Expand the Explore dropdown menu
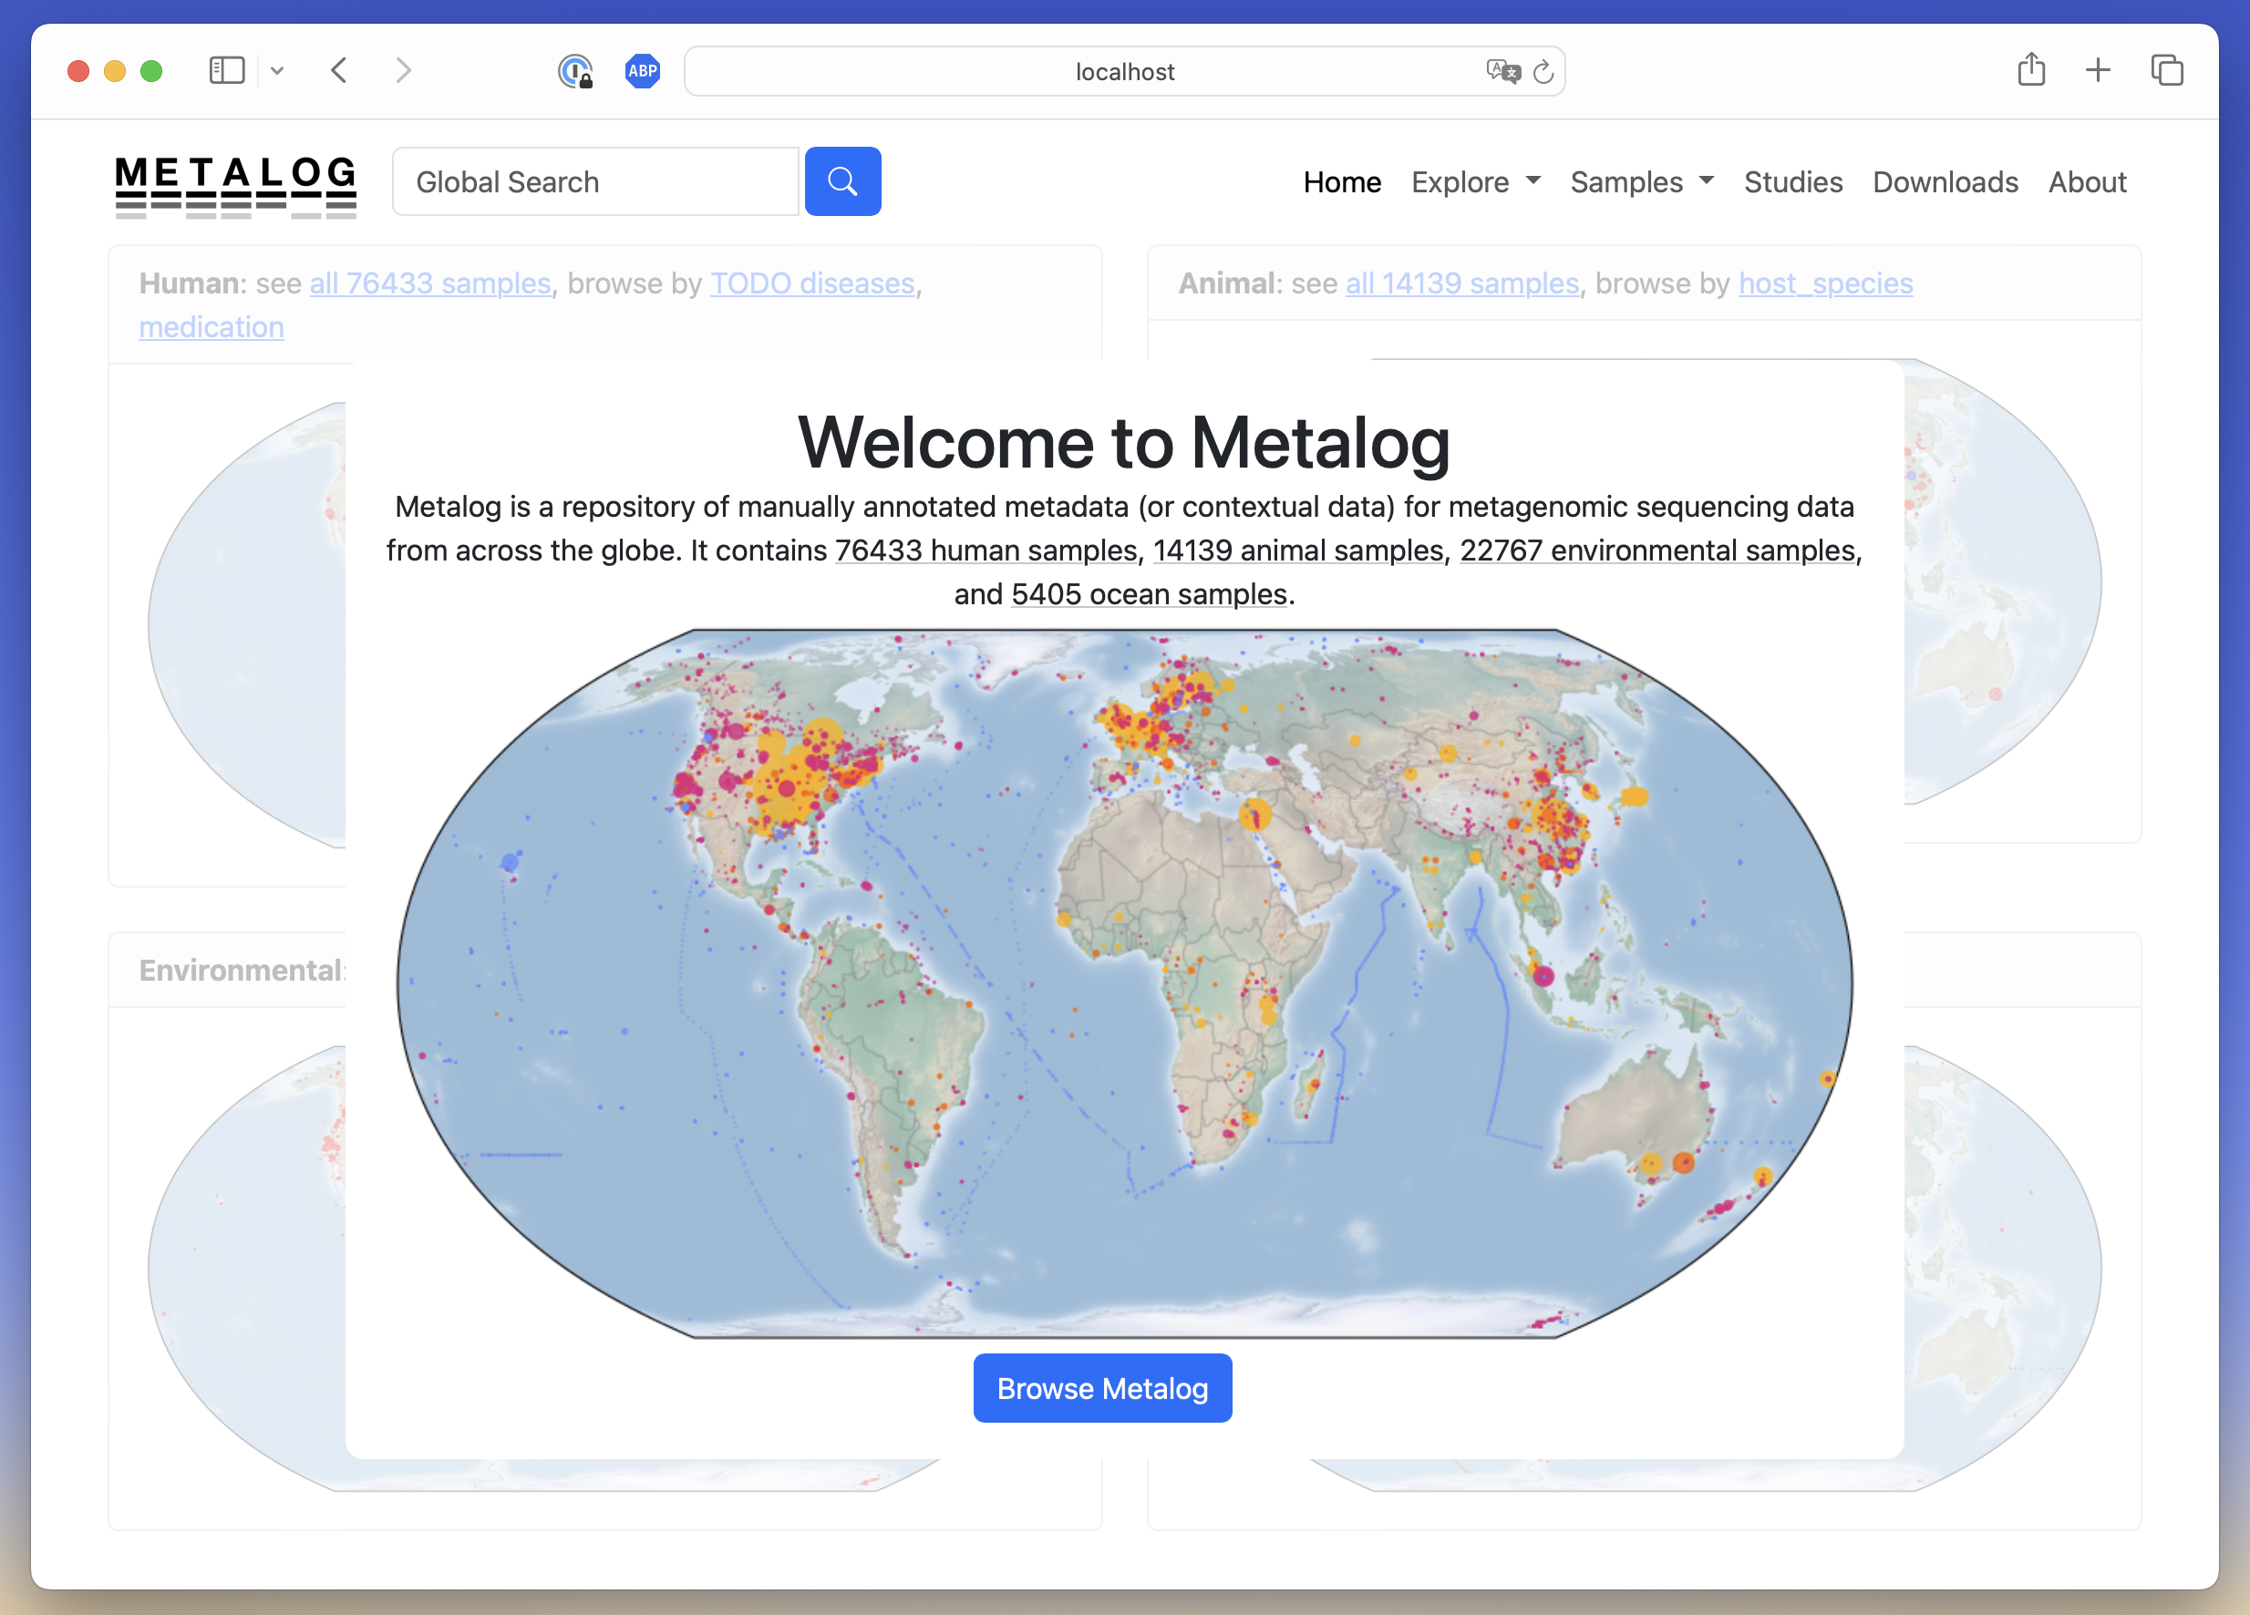The width and height of the screenshot is (2250, 1615). coord(1475,182)
